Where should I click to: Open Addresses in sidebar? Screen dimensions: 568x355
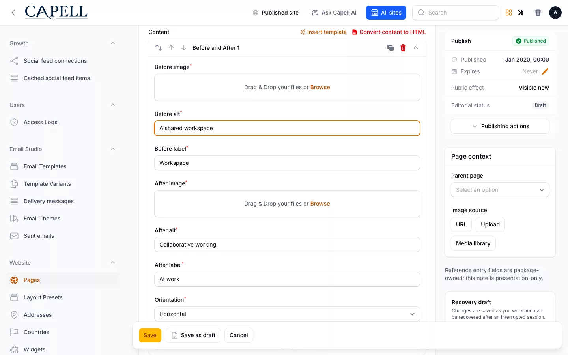click(63, 315)
